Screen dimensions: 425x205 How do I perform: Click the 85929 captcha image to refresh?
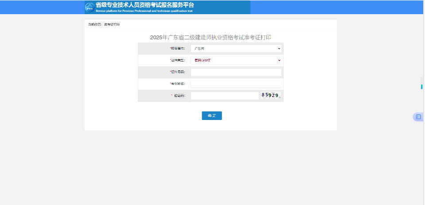point(271,95)
